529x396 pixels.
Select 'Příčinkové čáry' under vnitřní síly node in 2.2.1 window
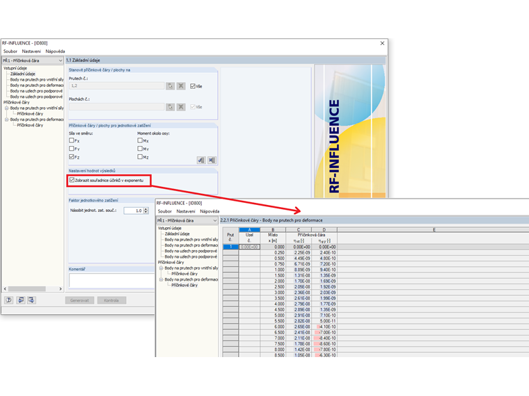click(x=184, y=274)
